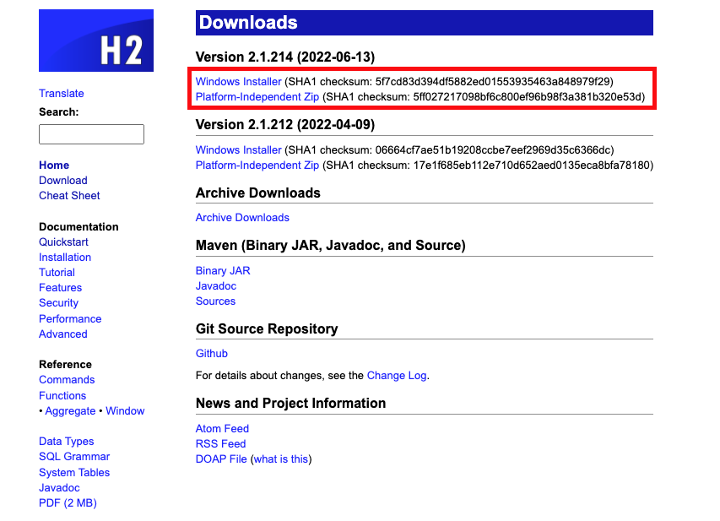
Task: Click the SHA1 checksum 5f7cd83d394df5882ed01553935463a848979f29
Action: click(x=492, y=81)
